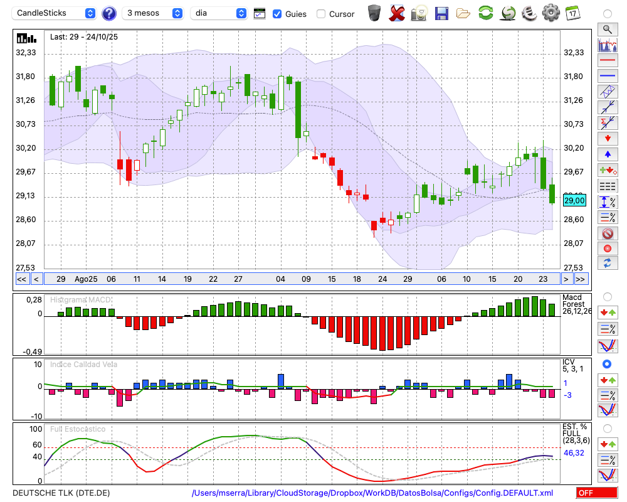This screenshot has width=627, height=502.
Task: Save with the blue floppy disk icon
Action: [441, 13]
